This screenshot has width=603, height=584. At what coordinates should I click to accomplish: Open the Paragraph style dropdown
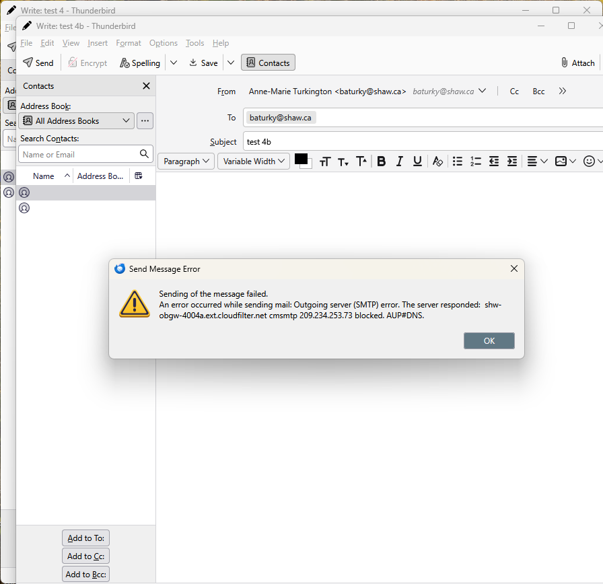(x=186, y=161)
